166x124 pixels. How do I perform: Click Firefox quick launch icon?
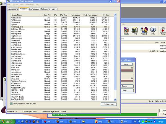[34, 122]
